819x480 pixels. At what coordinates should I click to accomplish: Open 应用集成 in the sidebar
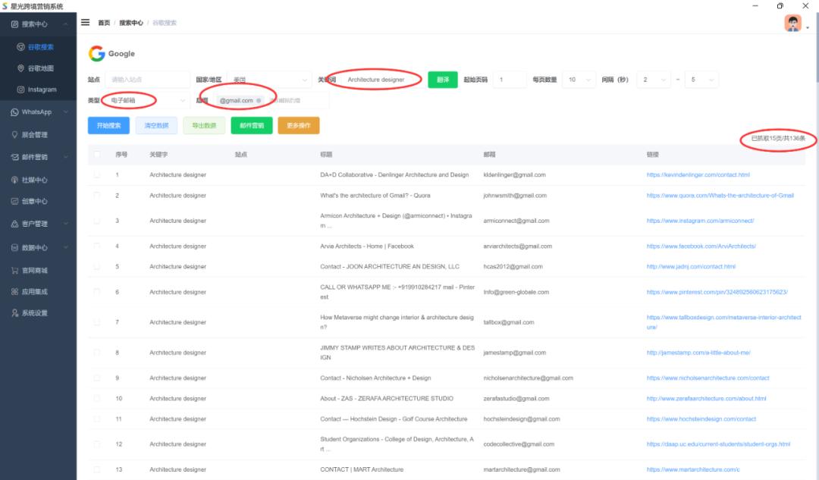34,292
